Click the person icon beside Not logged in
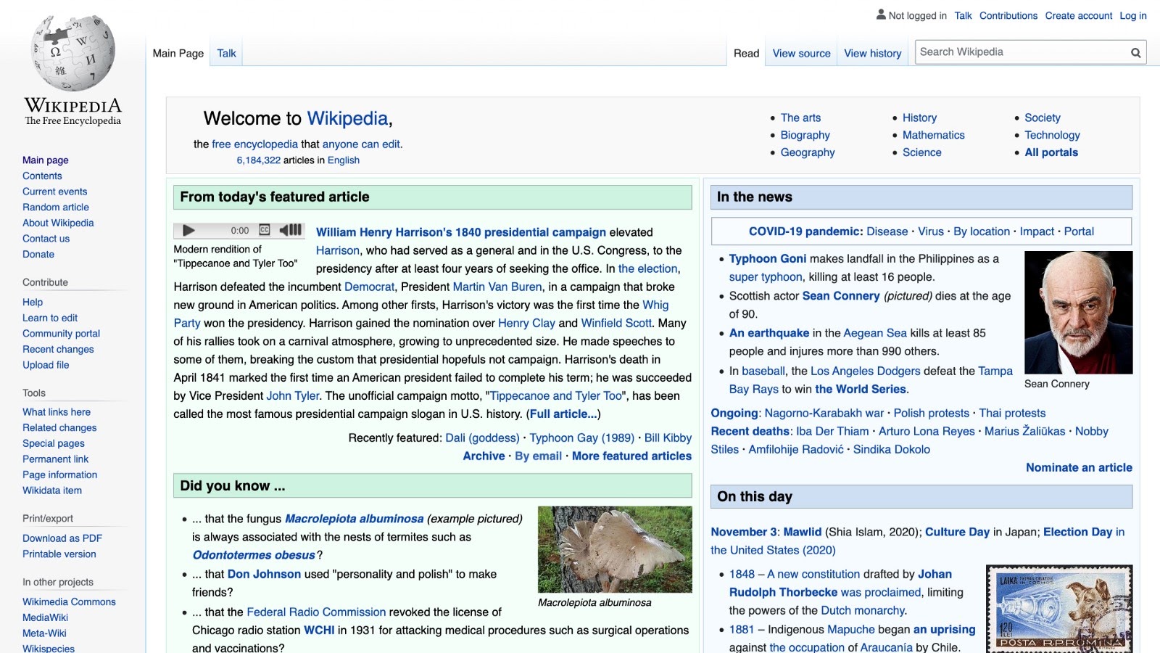This screenshot has height=653, width=1160. (x=880, y=15)
